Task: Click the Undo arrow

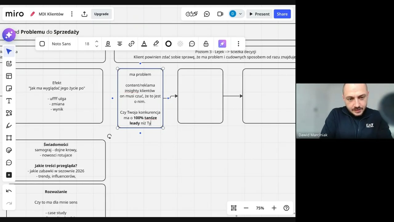Action: coord(9,191)
